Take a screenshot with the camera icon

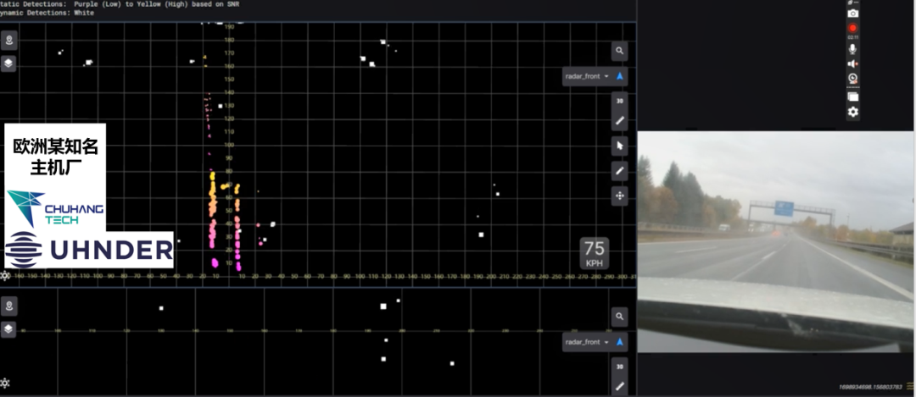pyautogui.click(x=853, y=14)
